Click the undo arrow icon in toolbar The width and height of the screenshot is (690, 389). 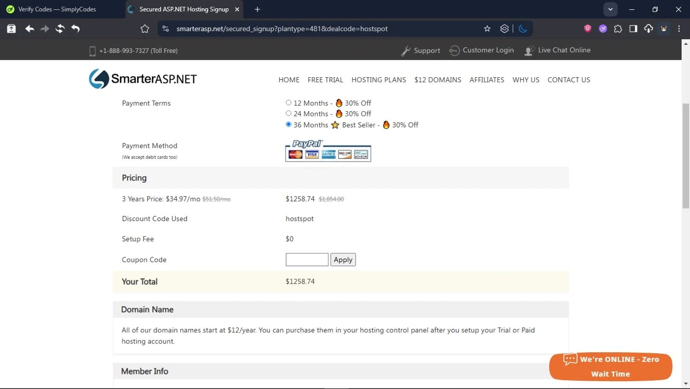[x=75, y=29]
